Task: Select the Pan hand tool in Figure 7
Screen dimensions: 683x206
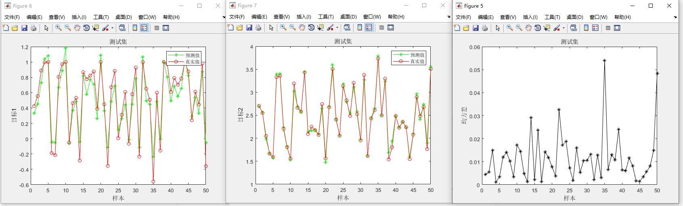Action: coord(302,27)
